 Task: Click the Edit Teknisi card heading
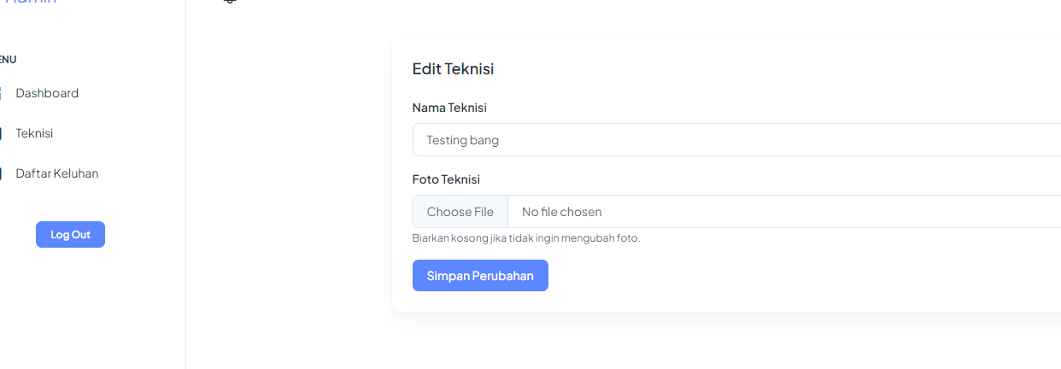click(453, 69)
